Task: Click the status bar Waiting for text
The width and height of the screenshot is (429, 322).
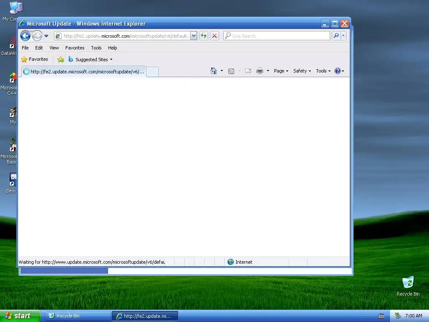Action: tap(92, 262)
